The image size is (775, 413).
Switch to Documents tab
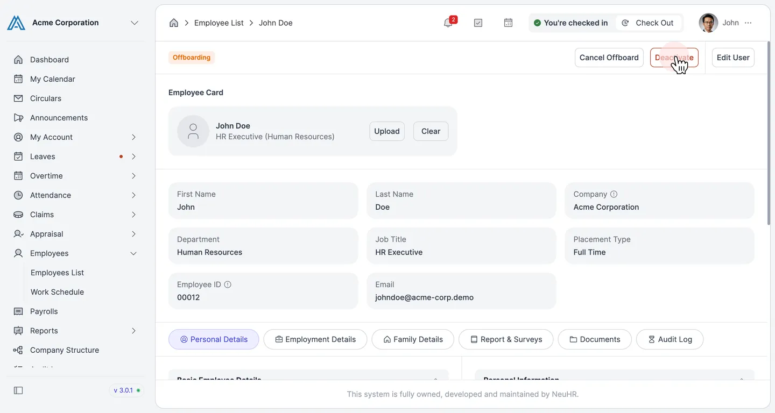tap(595, 339)
